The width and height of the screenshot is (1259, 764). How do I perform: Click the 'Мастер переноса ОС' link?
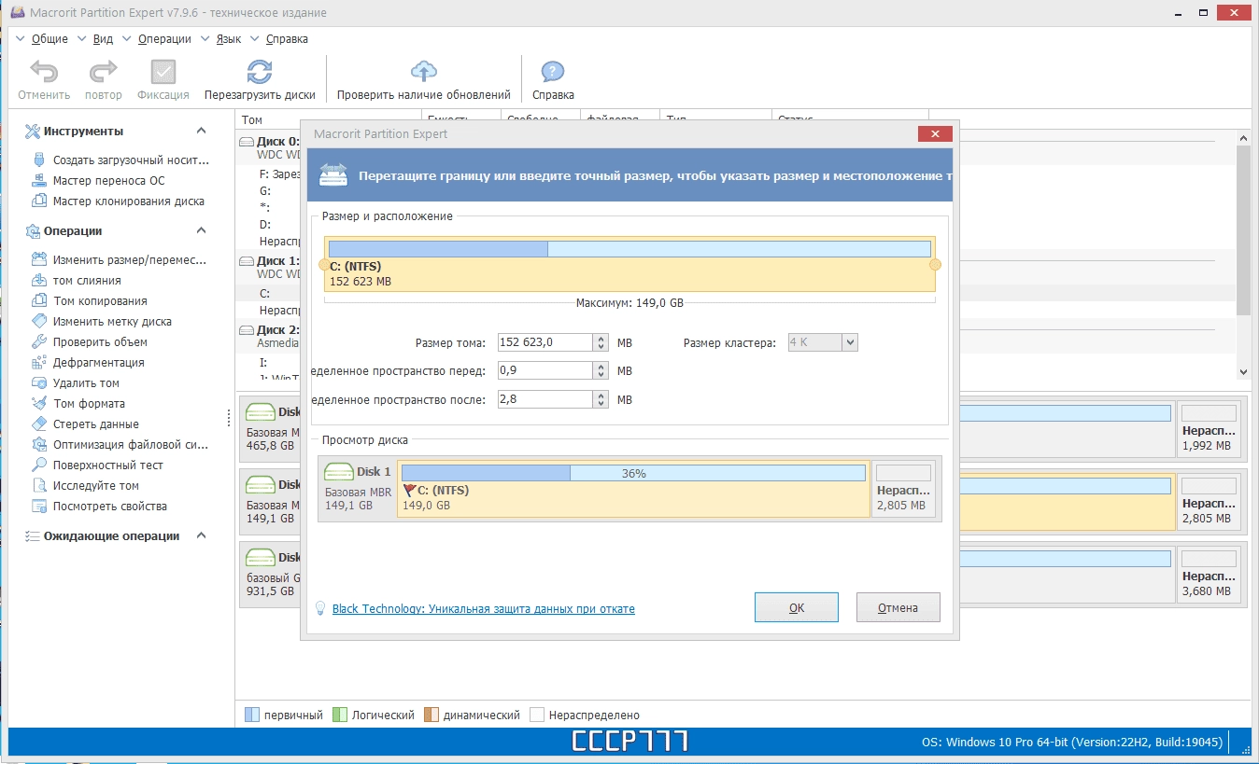pyautogui.click(x=109, y=181)
